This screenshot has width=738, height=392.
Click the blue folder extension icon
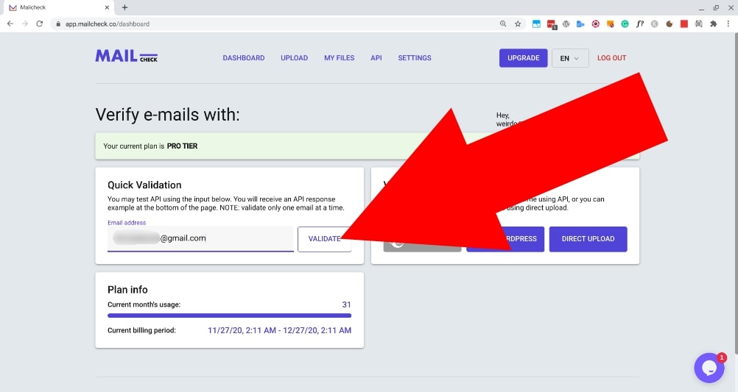(x=581, y=24)
